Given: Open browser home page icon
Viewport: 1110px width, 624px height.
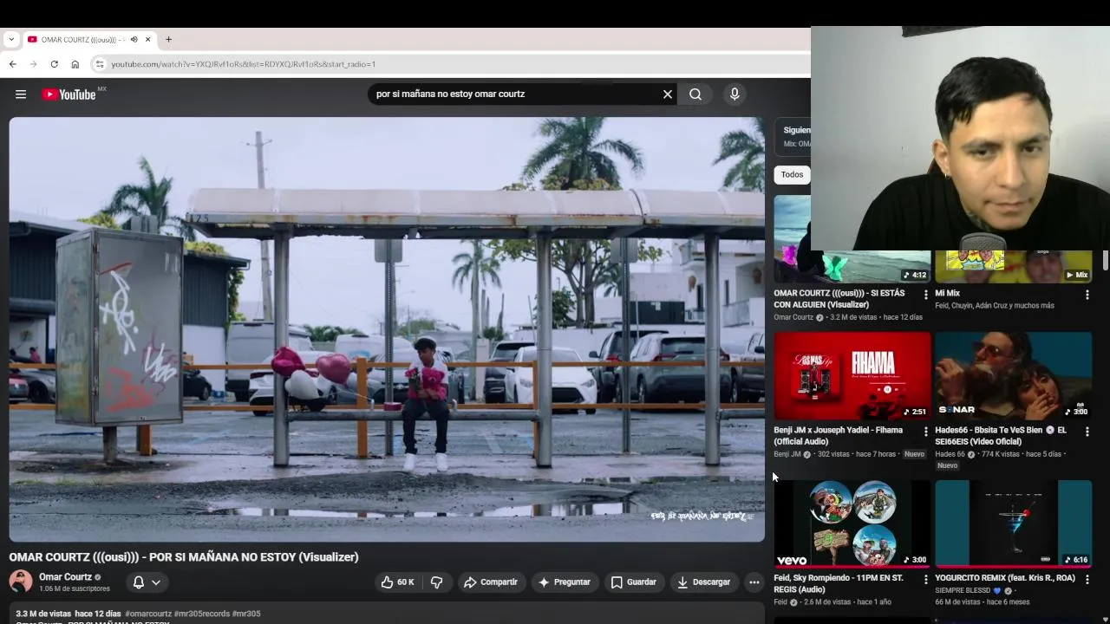Looking at the screenshot, I should coord(75,64).
